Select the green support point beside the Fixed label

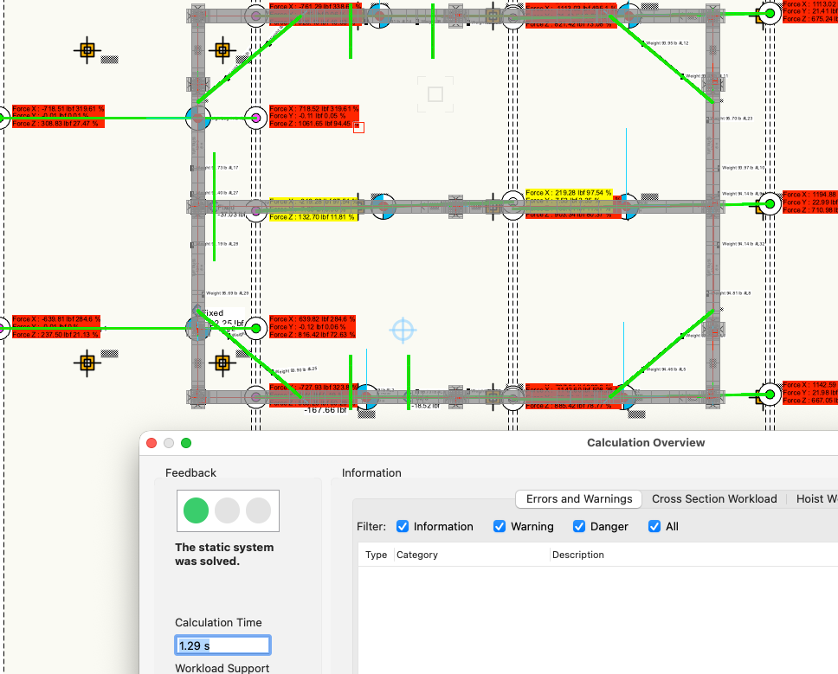point(255,328)
